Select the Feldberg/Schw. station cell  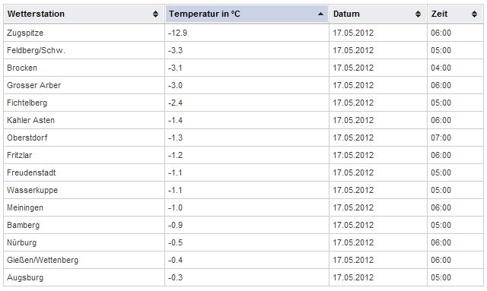click(x=84, y=50)
